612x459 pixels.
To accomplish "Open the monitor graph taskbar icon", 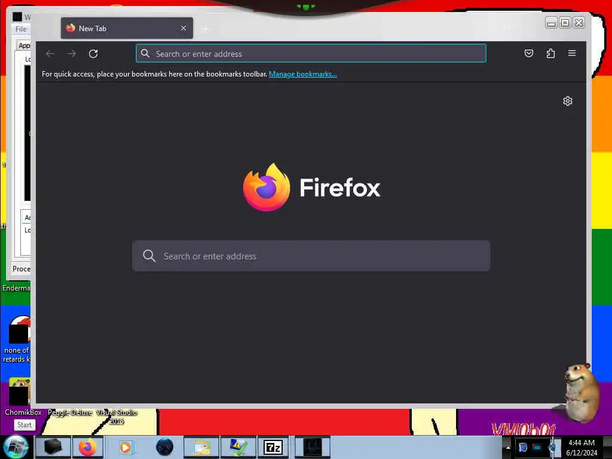I will click(312, 447).
